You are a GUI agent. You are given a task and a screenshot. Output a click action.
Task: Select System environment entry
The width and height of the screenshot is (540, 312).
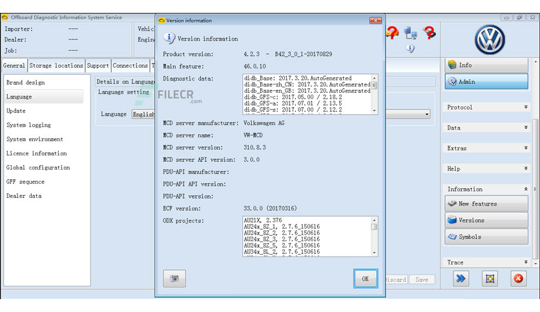[44, 139]
